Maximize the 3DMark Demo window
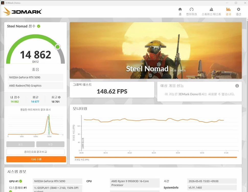 click(x=236, y=3)
